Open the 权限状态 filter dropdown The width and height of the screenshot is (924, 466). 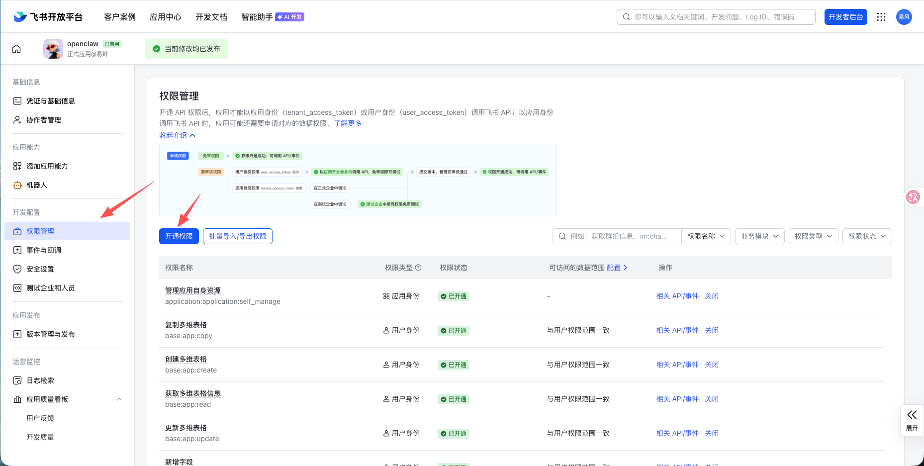[867, 236]
